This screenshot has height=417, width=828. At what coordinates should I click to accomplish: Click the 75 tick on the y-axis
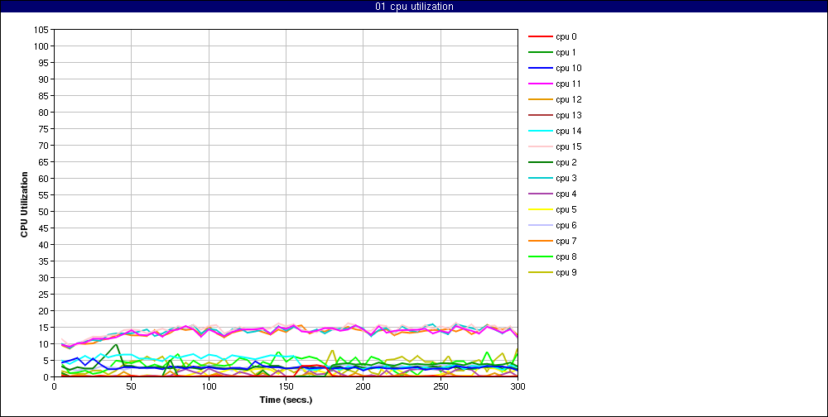(45, 129)
